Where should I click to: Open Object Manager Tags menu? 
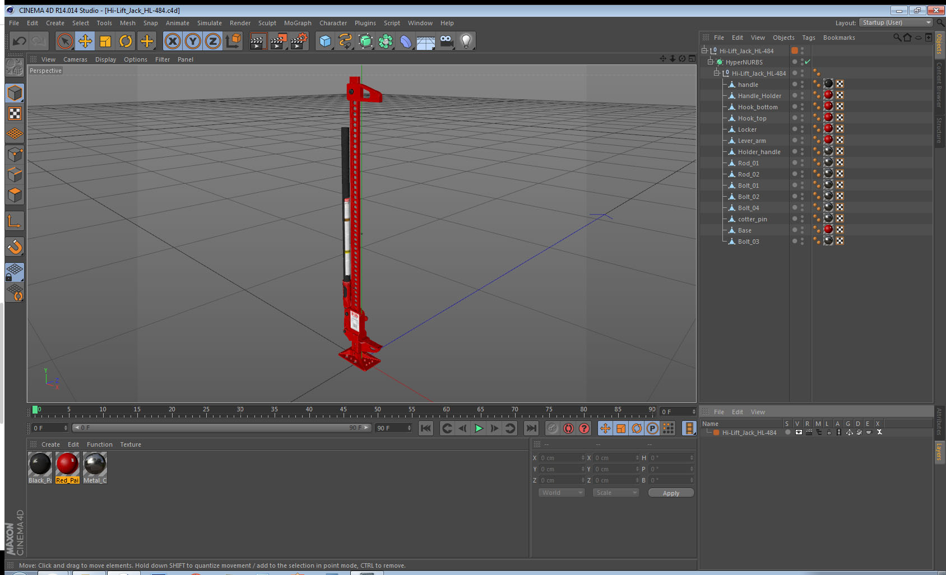click(809, 38)
